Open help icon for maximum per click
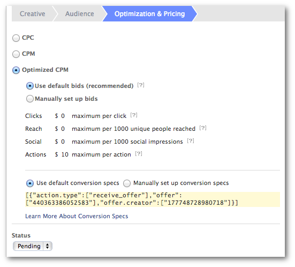Image resolution: width=295 pixels, height=267 pixels. tap(134, 115)
